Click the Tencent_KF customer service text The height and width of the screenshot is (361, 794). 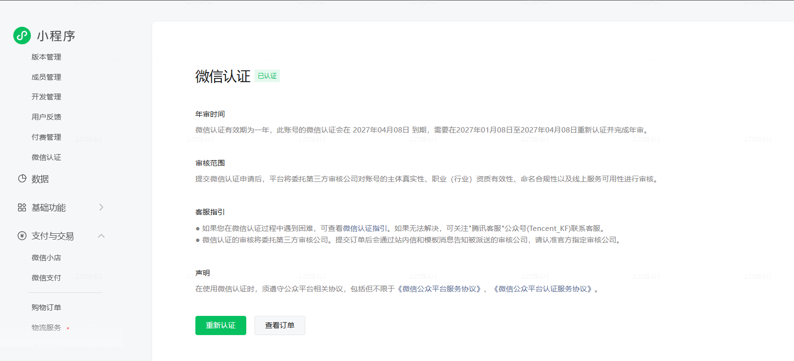click(x=549, y=229)
